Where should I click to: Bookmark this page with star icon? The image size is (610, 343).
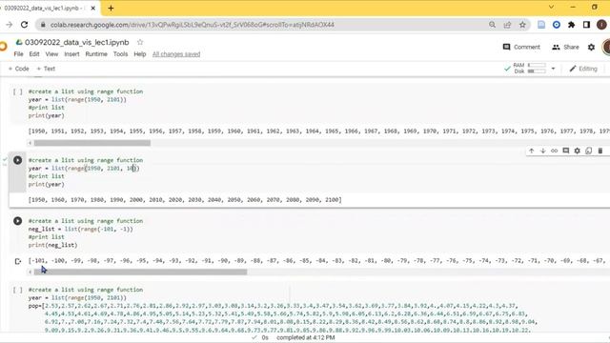click(522, 25)
